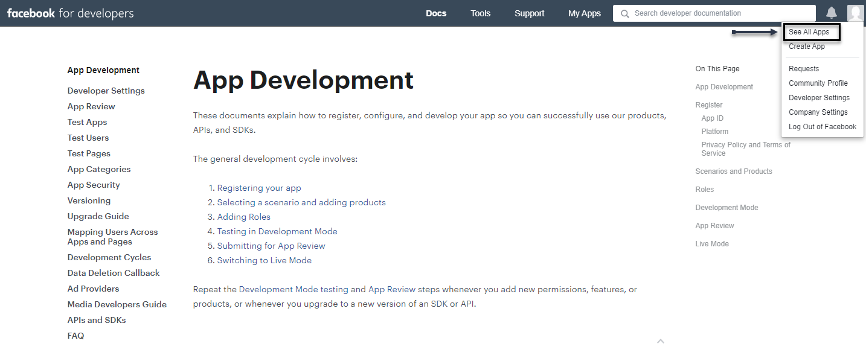Click the App Development page title
The height and width of the screenshot is (355, 866).
303,80
